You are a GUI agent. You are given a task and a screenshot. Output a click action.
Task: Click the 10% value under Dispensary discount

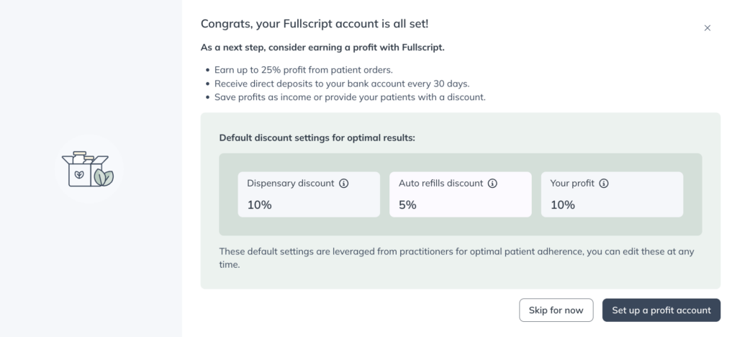point(259,205)
